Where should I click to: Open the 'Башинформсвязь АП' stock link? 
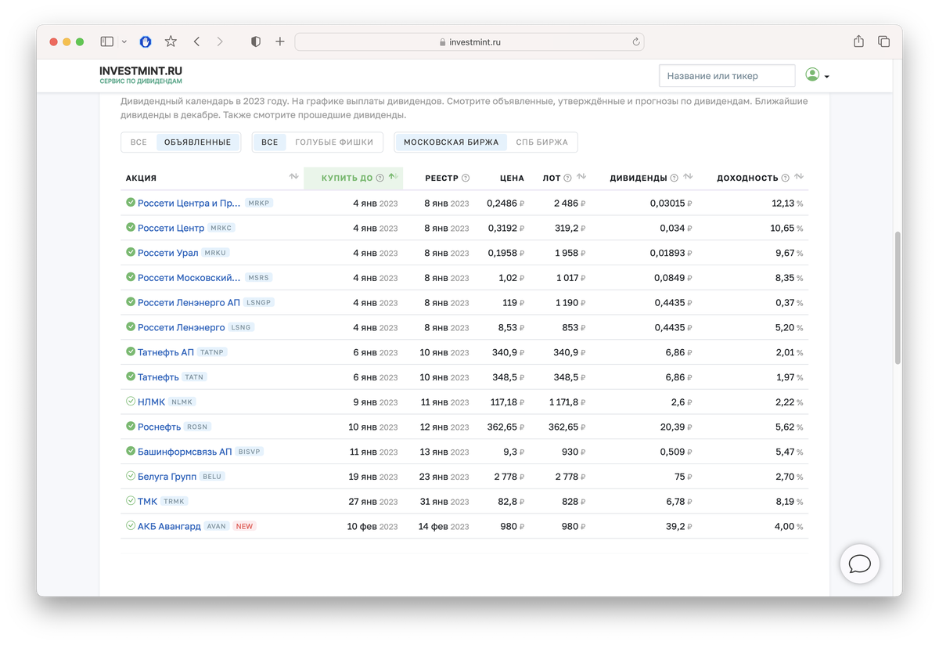click(x=185, y=452)
